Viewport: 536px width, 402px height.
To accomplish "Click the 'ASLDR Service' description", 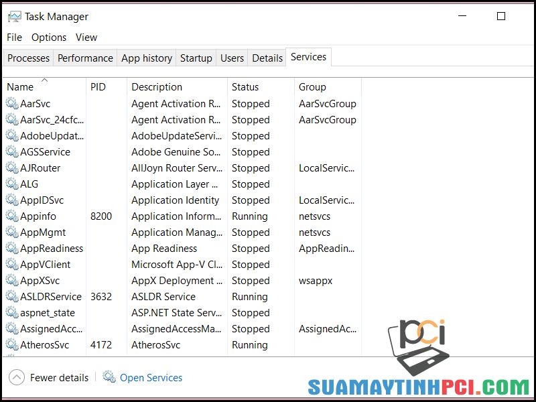I will click(163, 296).
